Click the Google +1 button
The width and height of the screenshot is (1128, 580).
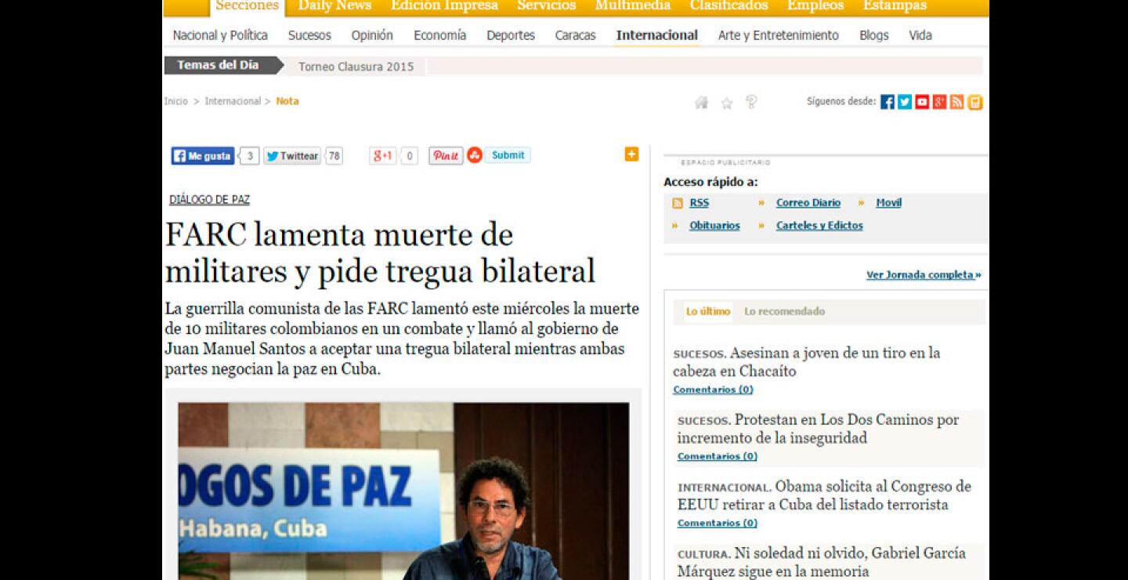coord(383,156)
